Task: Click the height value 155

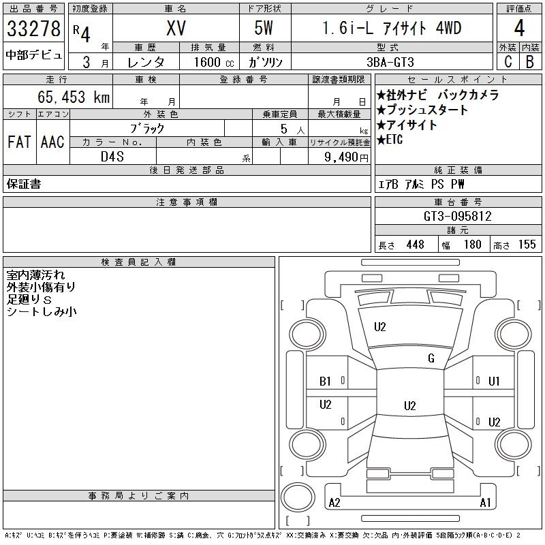Action: 527,245
